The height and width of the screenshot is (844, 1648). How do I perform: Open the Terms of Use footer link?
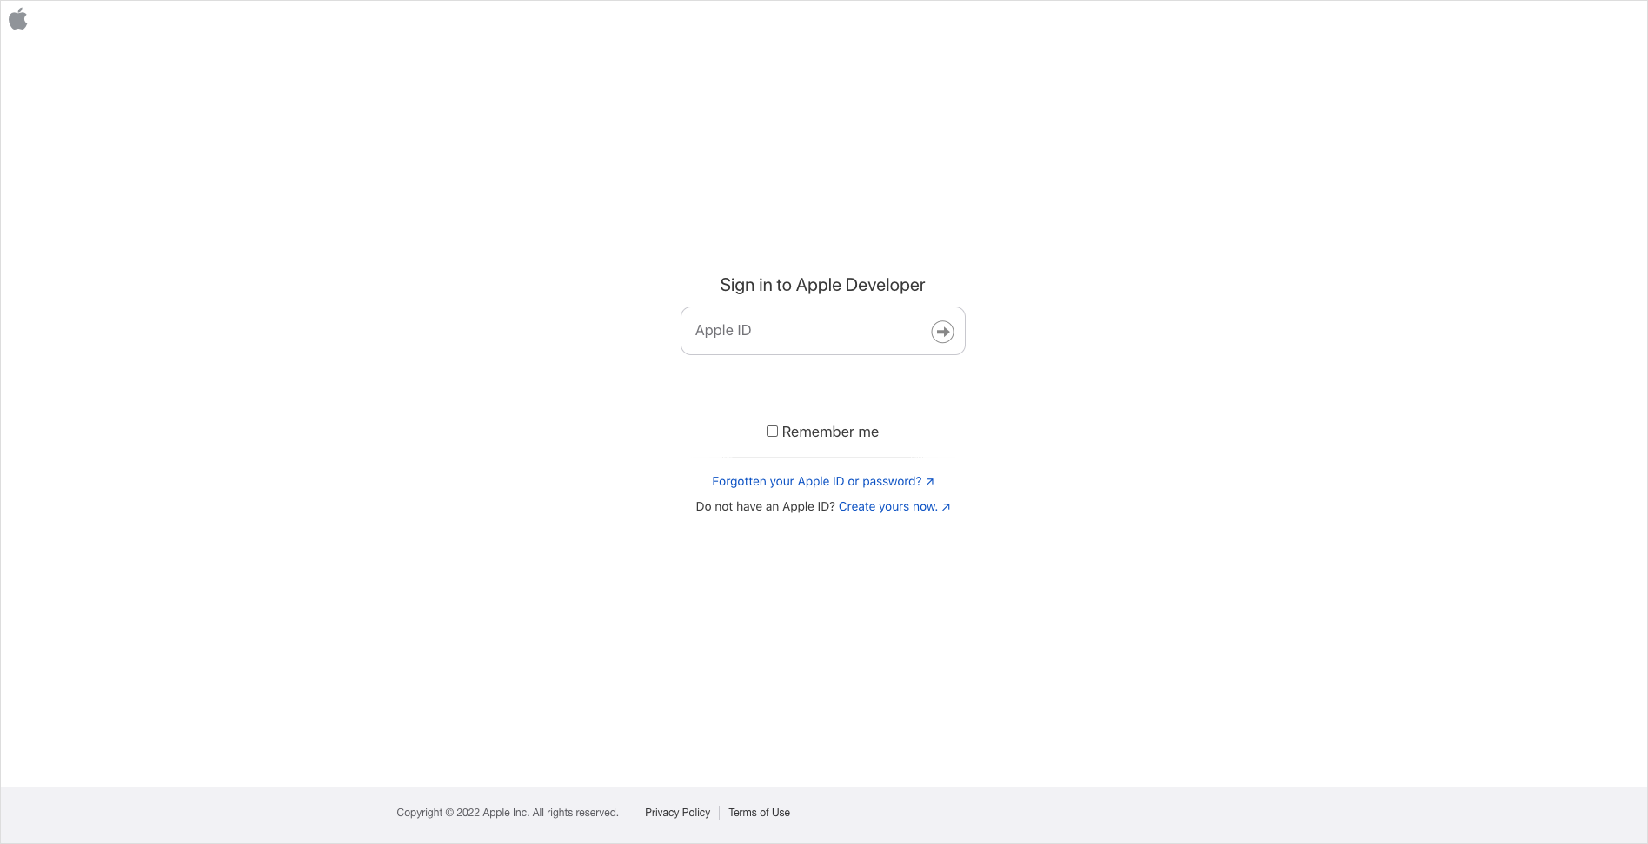coord(759,813)
